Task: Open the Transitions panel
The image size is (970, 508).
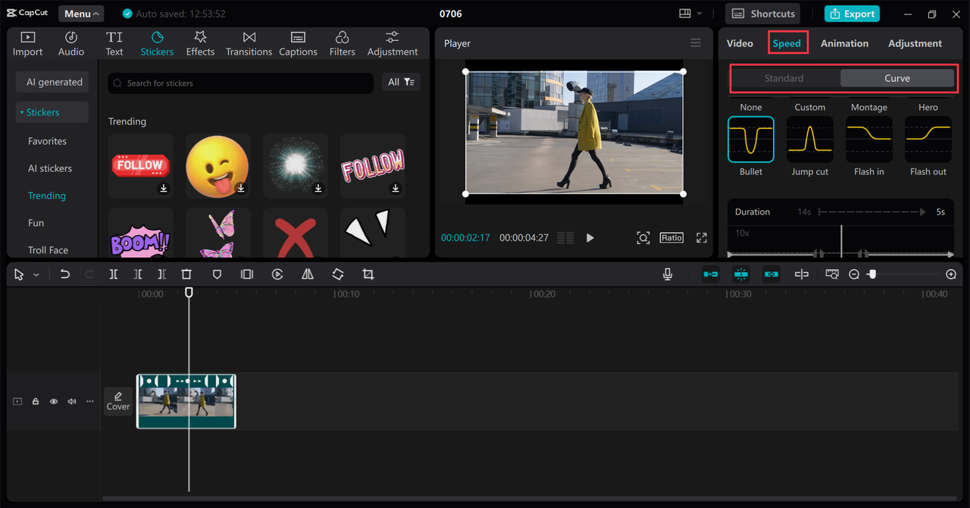Action: point(249,44)
